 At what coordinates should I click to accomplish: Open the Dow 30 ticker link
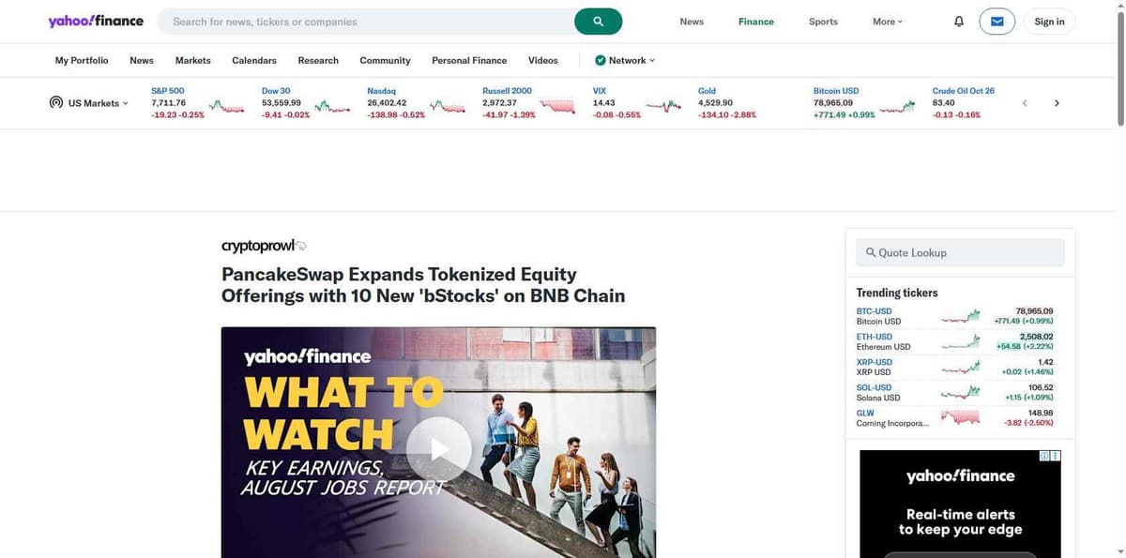pyautogui.click(x=276, y=91)
